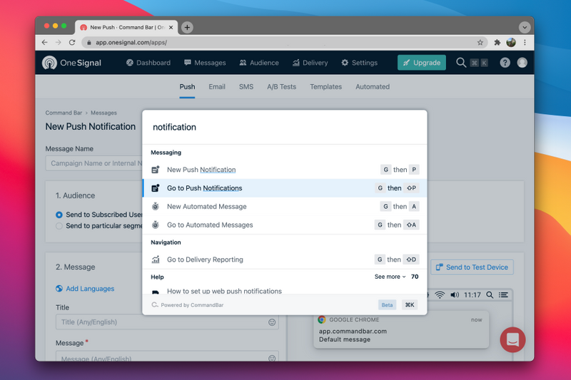This screenshot has height=380, width=571.
Task: Select the Go to Push Notifications command
Action: pos(285,188)
